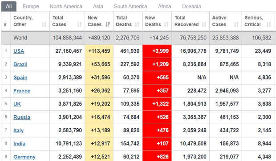Sort by Serious, Critical icon
276x161 pixels.
pyautogui.click(x=268, y=24)
